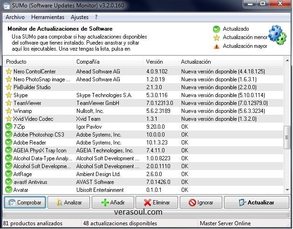Screen dimensions: 293x229
Task: Sort list by Producto column header
Action: 37,62
